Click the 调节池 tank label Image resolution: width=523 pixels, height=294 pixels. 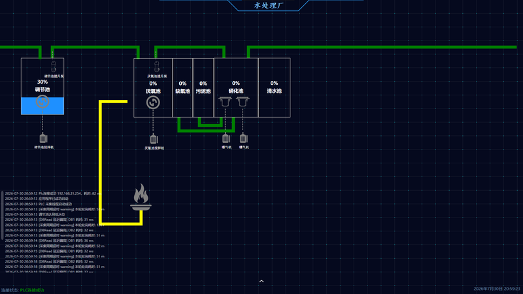pyautogui.click(x=42, y=90)
